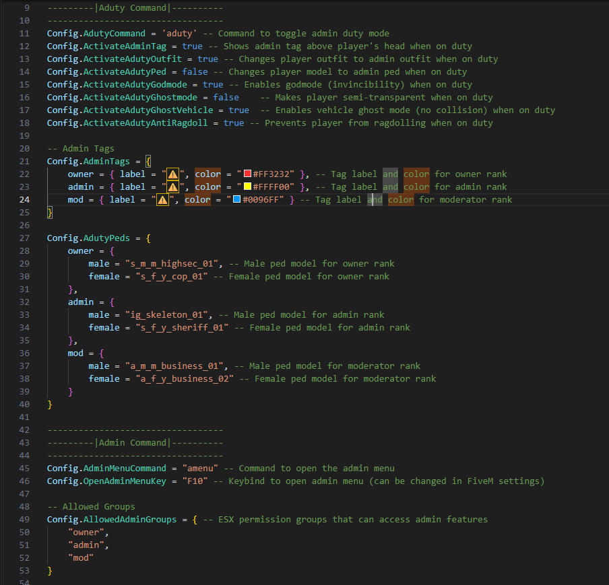609x585 pixels.
Task: Click ActivateAdutyOutfit true value
Action: [x=207, y=59]
